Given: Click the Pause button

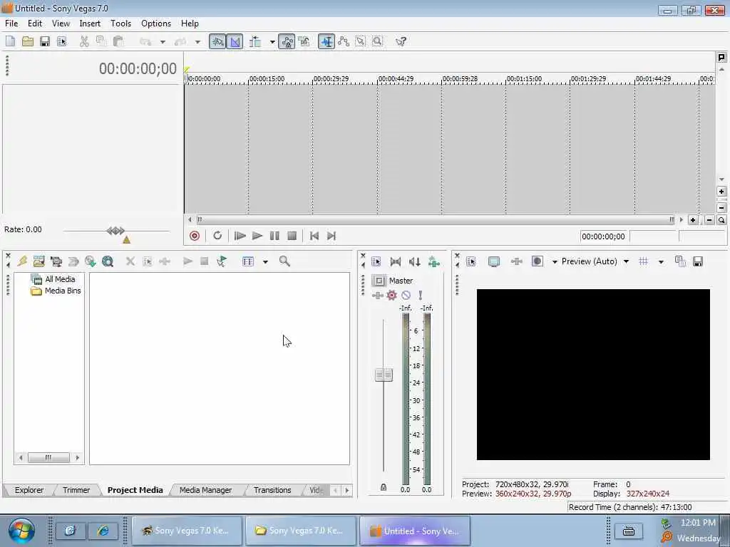Looking at the screenshot, I should pos(274,236).
